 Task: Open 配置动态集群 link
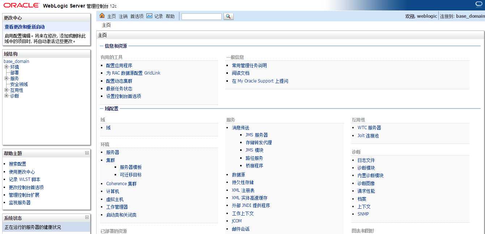119,81
